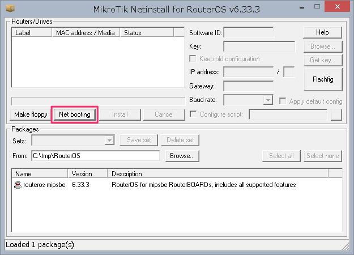Click the Status column header

pos(147,32)
